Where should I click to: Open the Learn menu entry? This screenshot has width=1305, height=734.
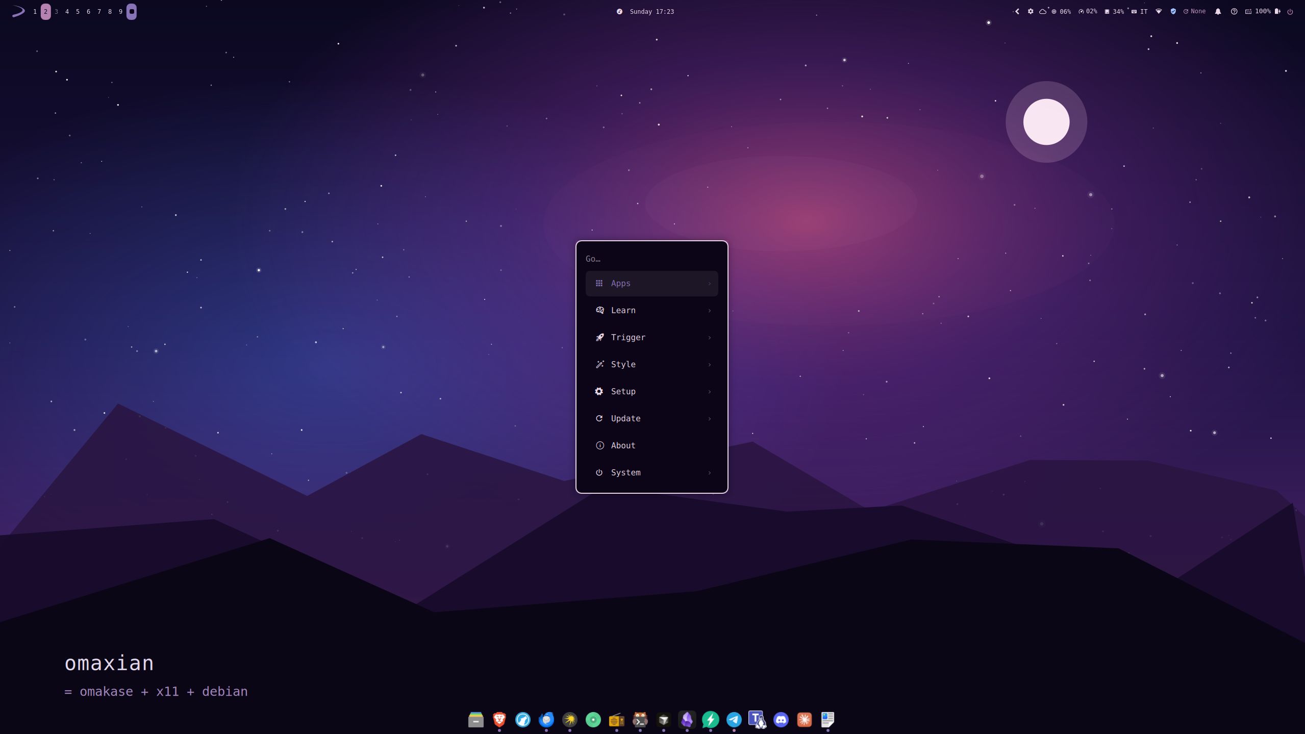651,310
